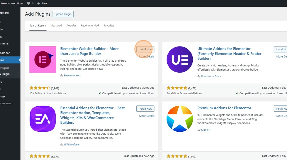Image resolution: width=287 pixels, height=160 pixels.
Task: Open More Details for Essential Addons for Elementor
Action: [147, 116]
